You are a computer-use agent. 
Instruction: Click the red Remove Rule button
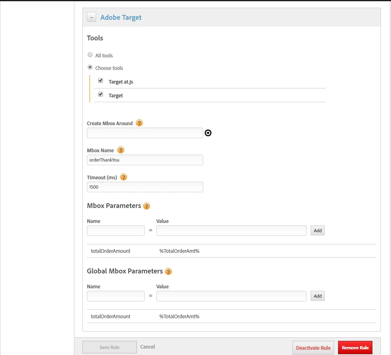[355, 347]
